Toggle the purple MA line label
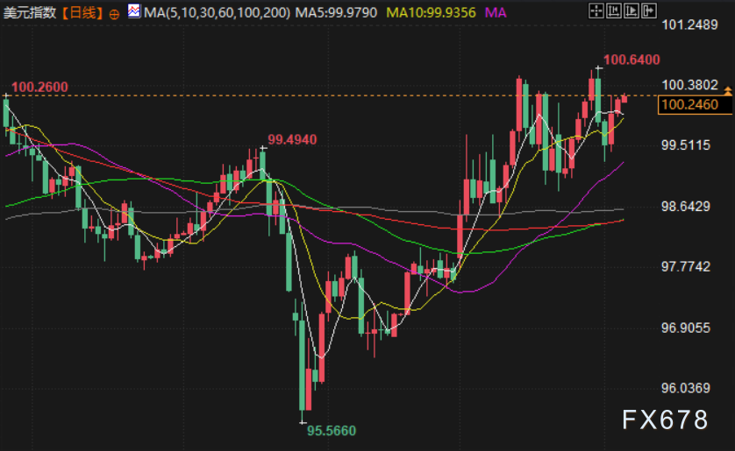 (x=495, y=12)
